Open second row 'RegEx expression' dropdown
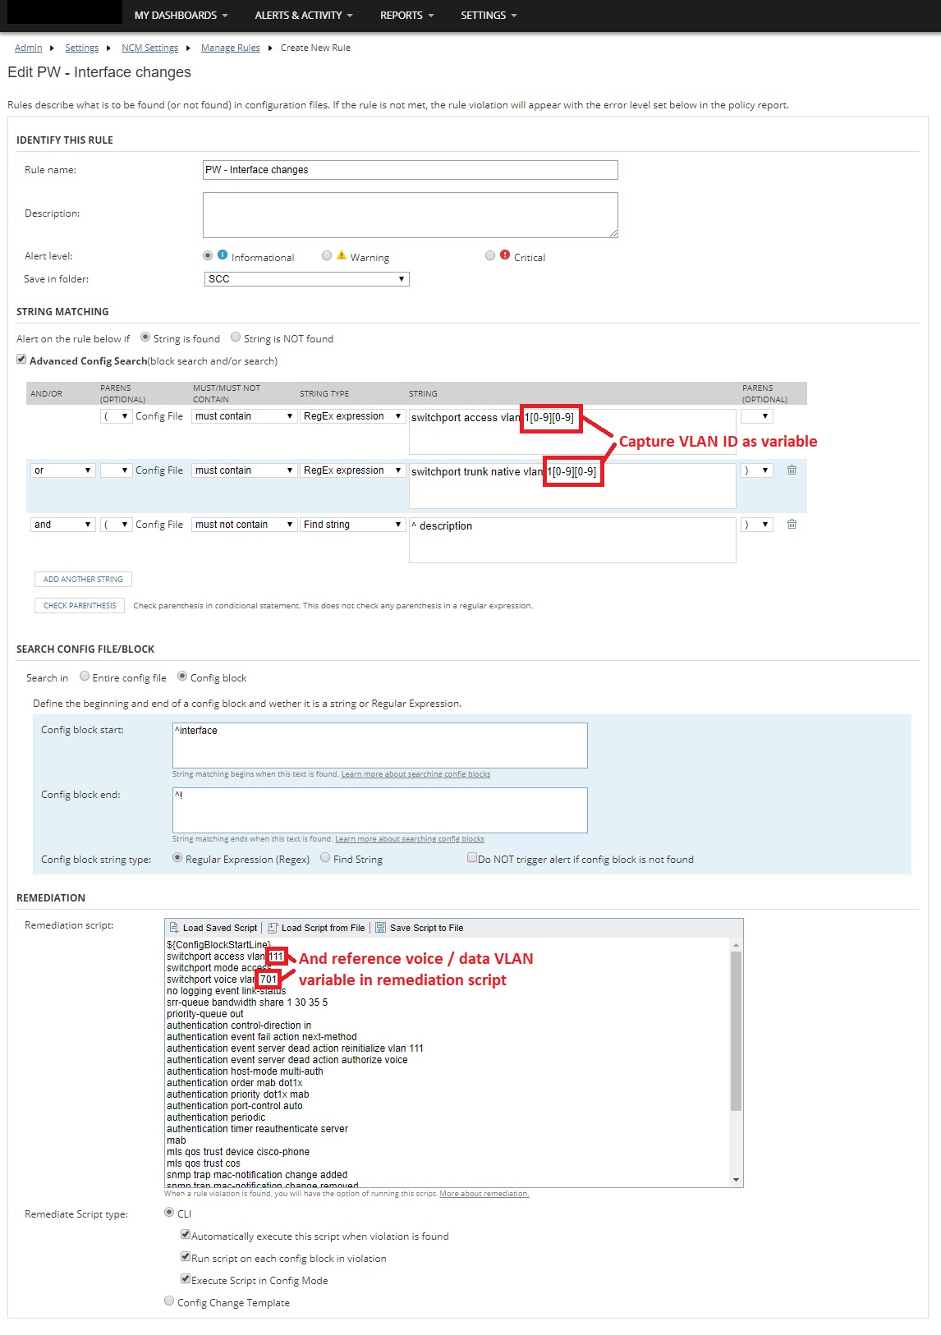The width and height of the screenshot is (941, 1335). 353,470
